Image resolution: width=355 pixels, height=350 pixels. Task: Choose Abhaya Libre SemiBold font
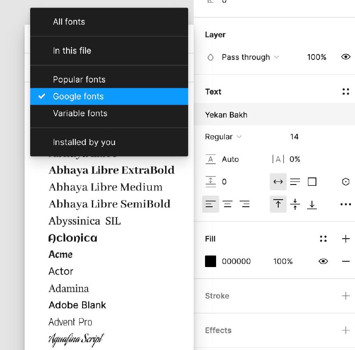click(109, 204)
